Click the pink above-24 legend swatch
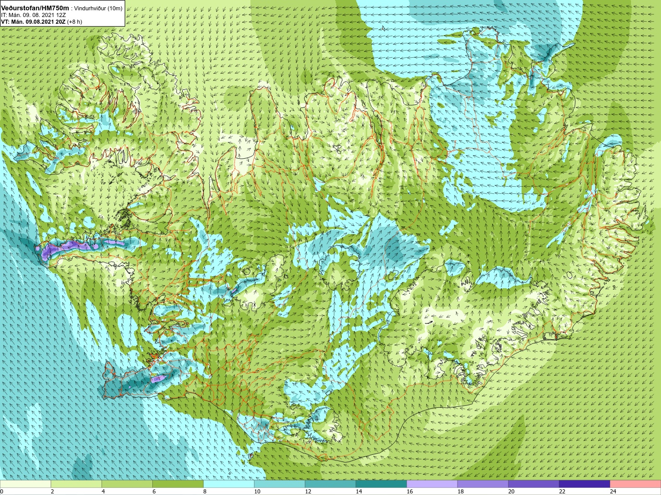The width and height of the screenshot is (661, 495). coord(635,484)
